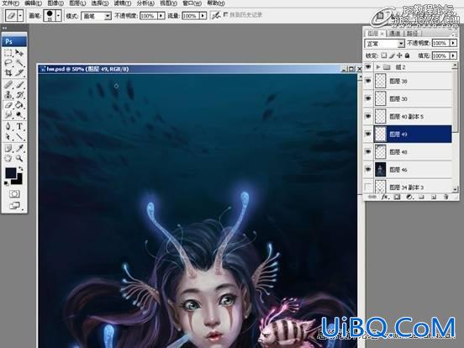The image size is (464, 348).
Task: Open brush preset picker dropdown
Action: (58, 15)
